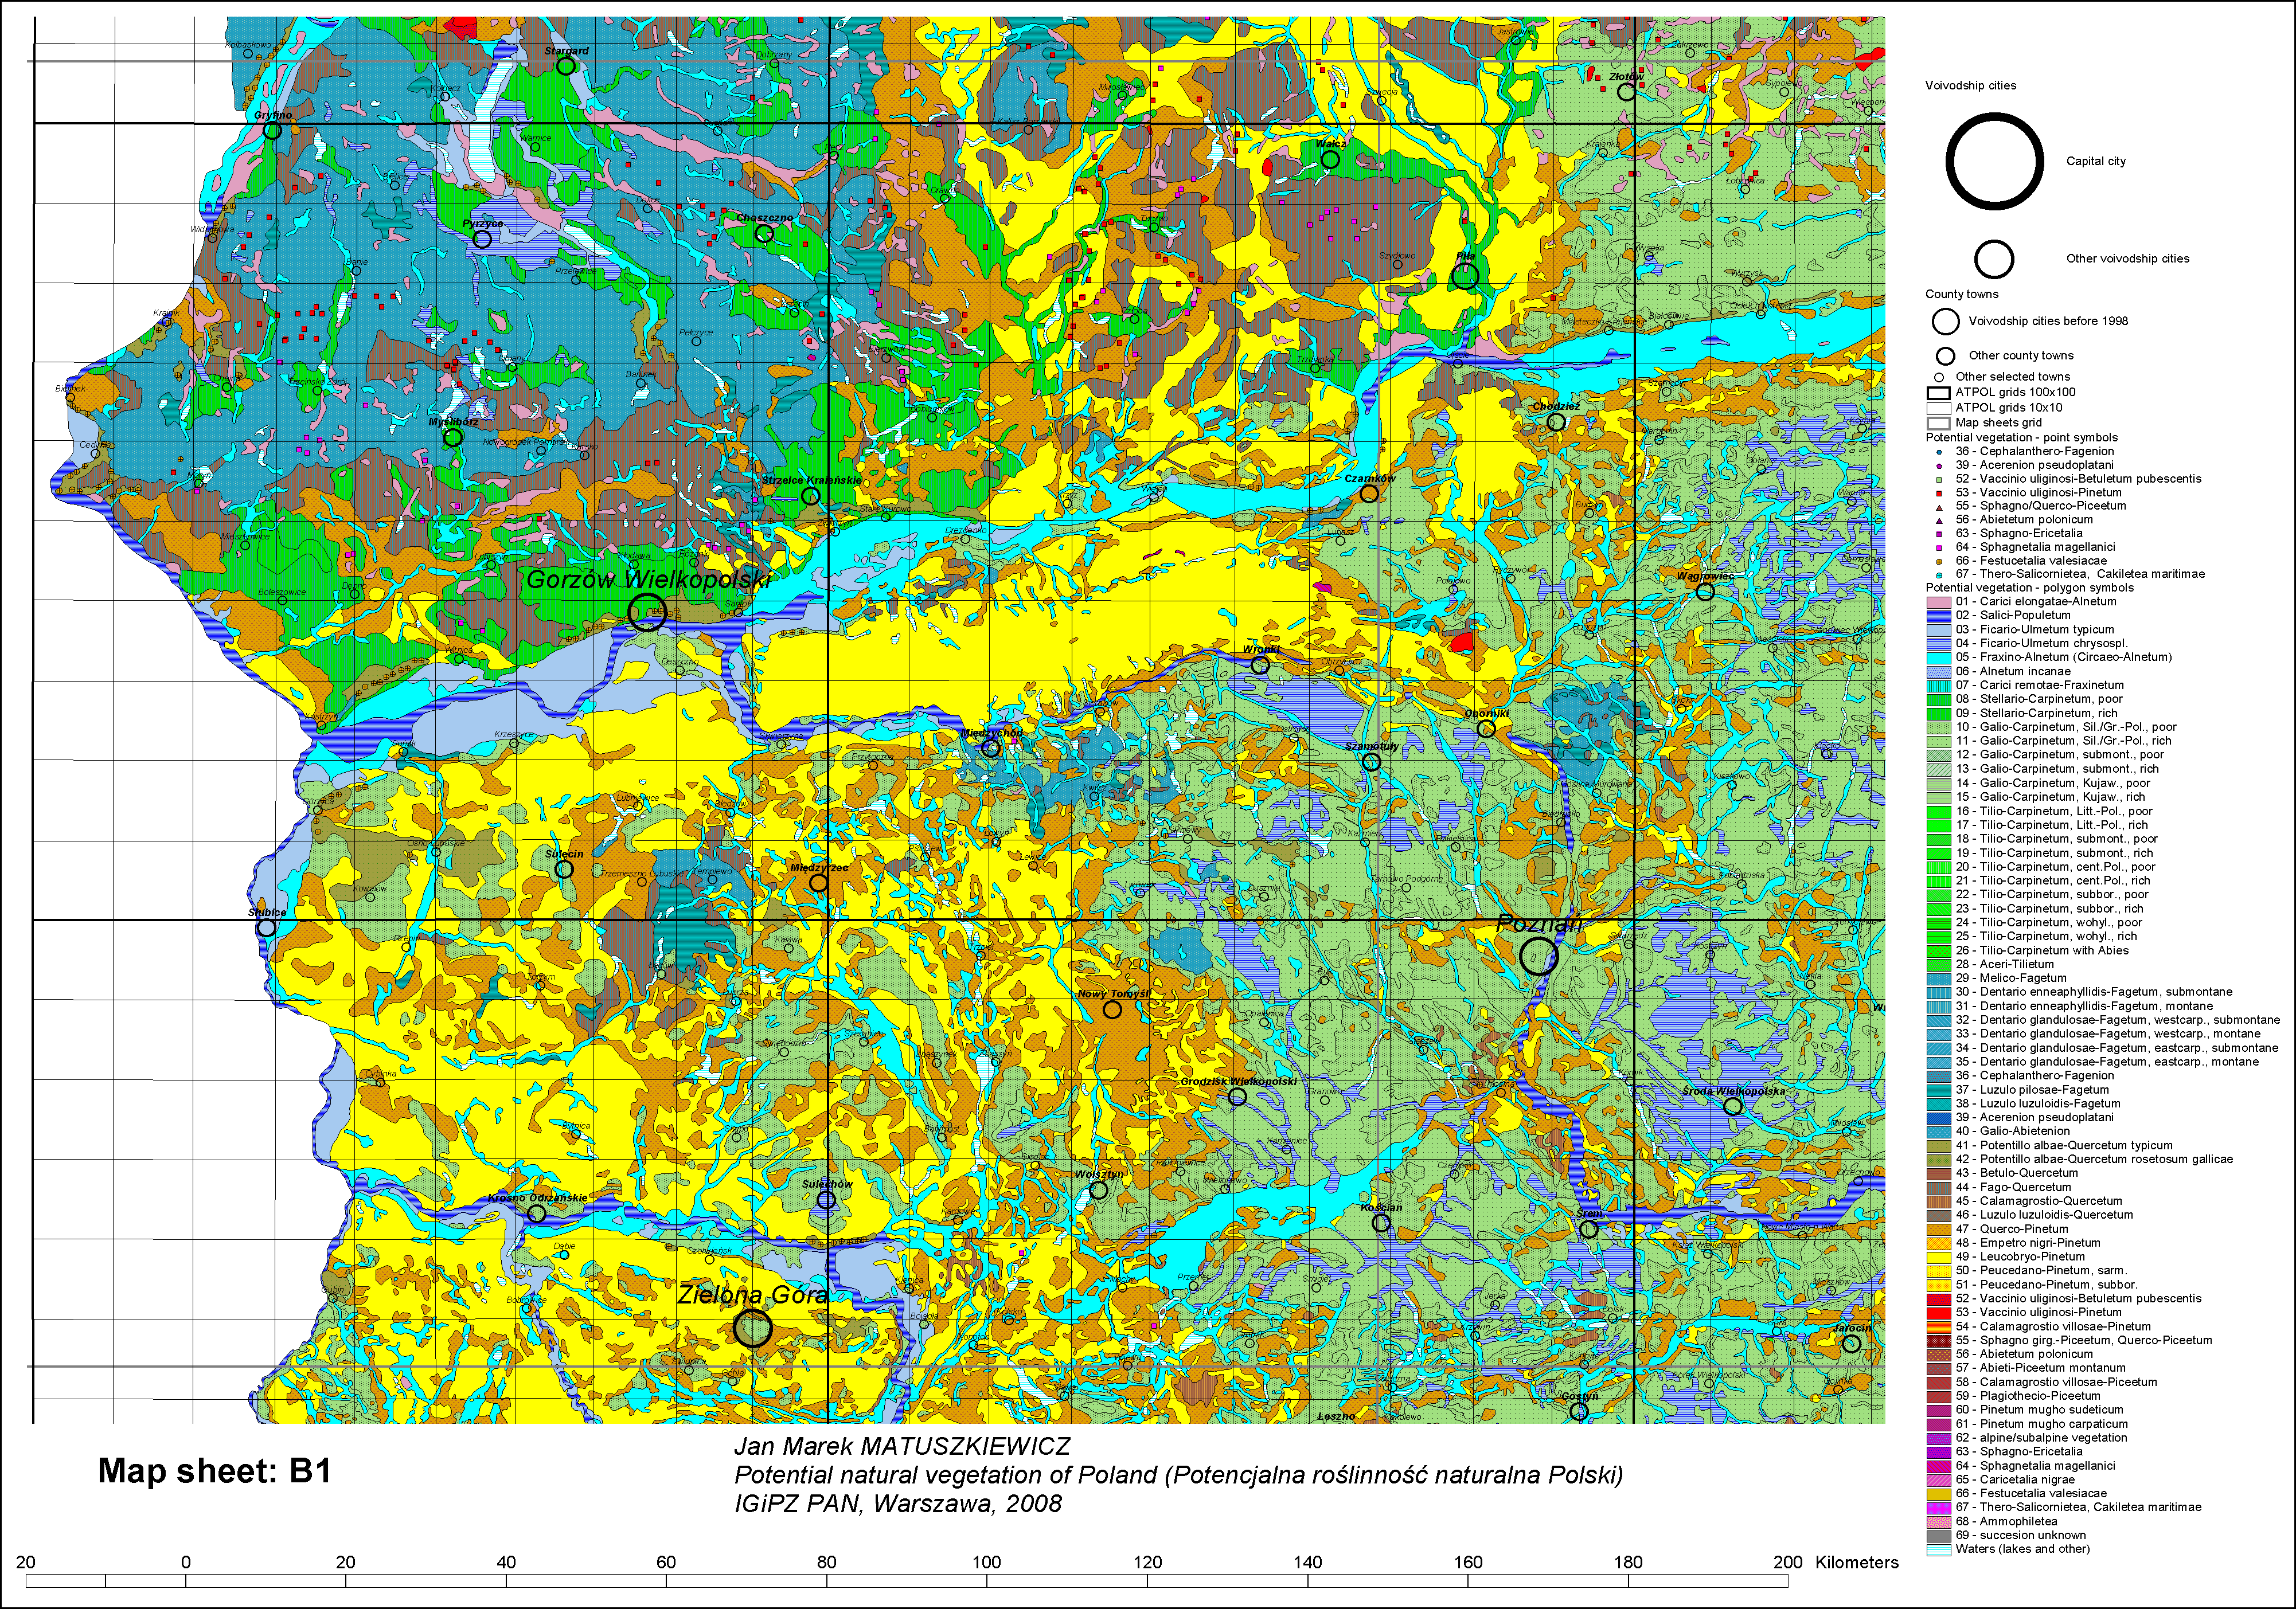Pick the 54 Calamagrostio villosae-Pinetum swatch
Viewport: 2296px width, 1609px height.
coord(1939,1327)
